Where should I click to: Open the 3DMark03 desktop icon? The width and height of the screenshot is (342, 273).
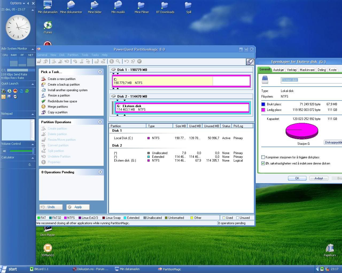tap(48, 250)
